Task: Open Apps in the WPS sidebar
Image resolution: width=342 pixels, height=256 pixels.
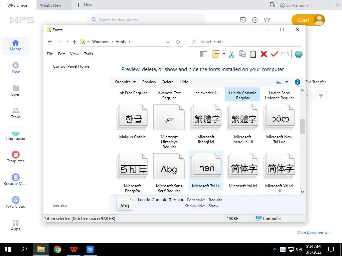Action: (15, 225)
